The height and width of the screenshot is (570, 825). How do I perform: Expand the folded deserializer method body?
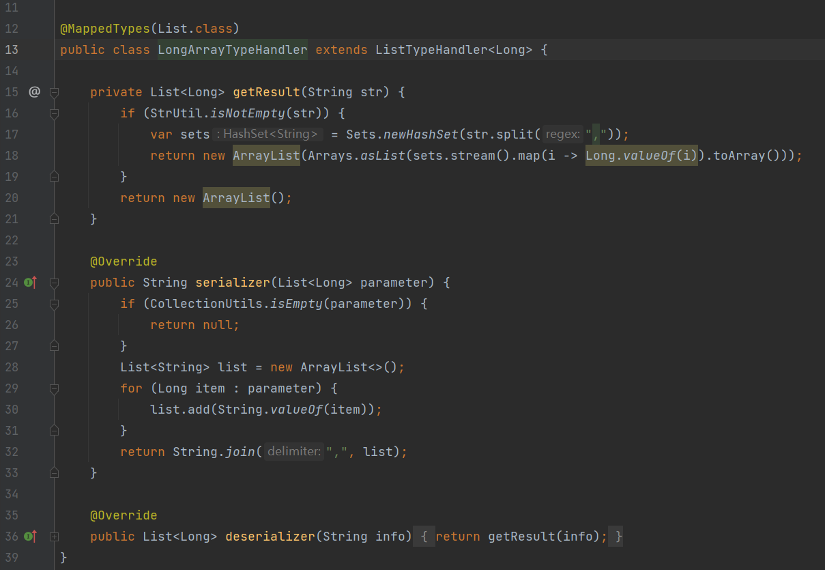(x=55, y=537)
